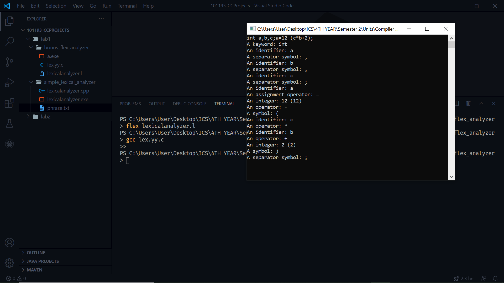Switch to the PROBLEMS tab
The width and height of the screenshot is (504, 283).
[x=130, y=104]
